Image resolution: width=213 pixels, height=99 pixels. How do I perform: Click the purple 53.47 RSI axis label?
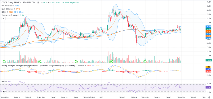(208, 88)
